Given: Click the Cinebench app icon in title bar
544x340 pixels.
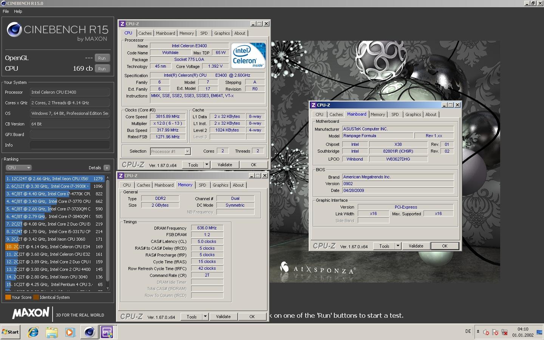Looking at the screenshot, I should pyautogui.click(x=3, y=3).
